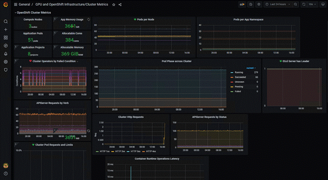The image size is (328, 180).
Task: Go to the General folder breadcrumb
Action: coord(24,4)
